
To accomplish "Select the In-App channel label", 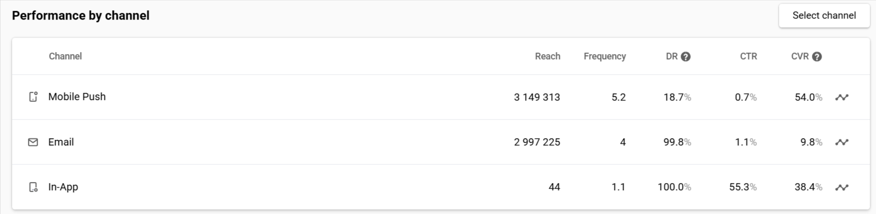I will [x=63, y=187].
